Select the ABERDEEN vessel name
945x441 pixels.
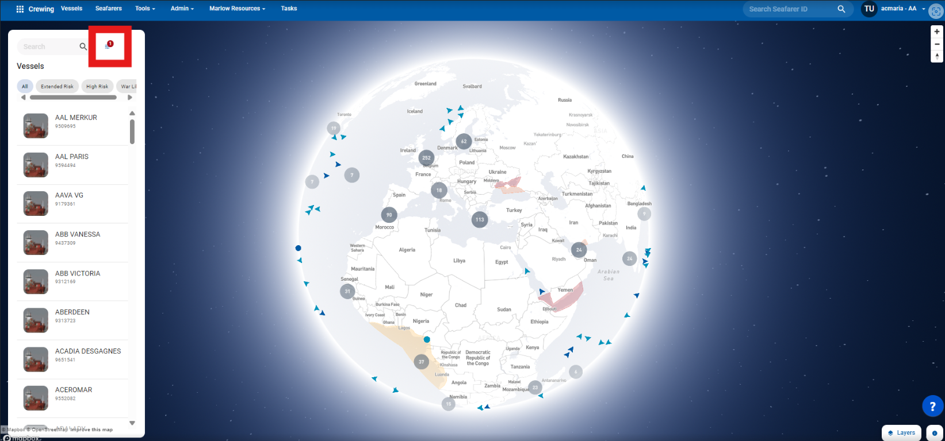click(72, 312)
